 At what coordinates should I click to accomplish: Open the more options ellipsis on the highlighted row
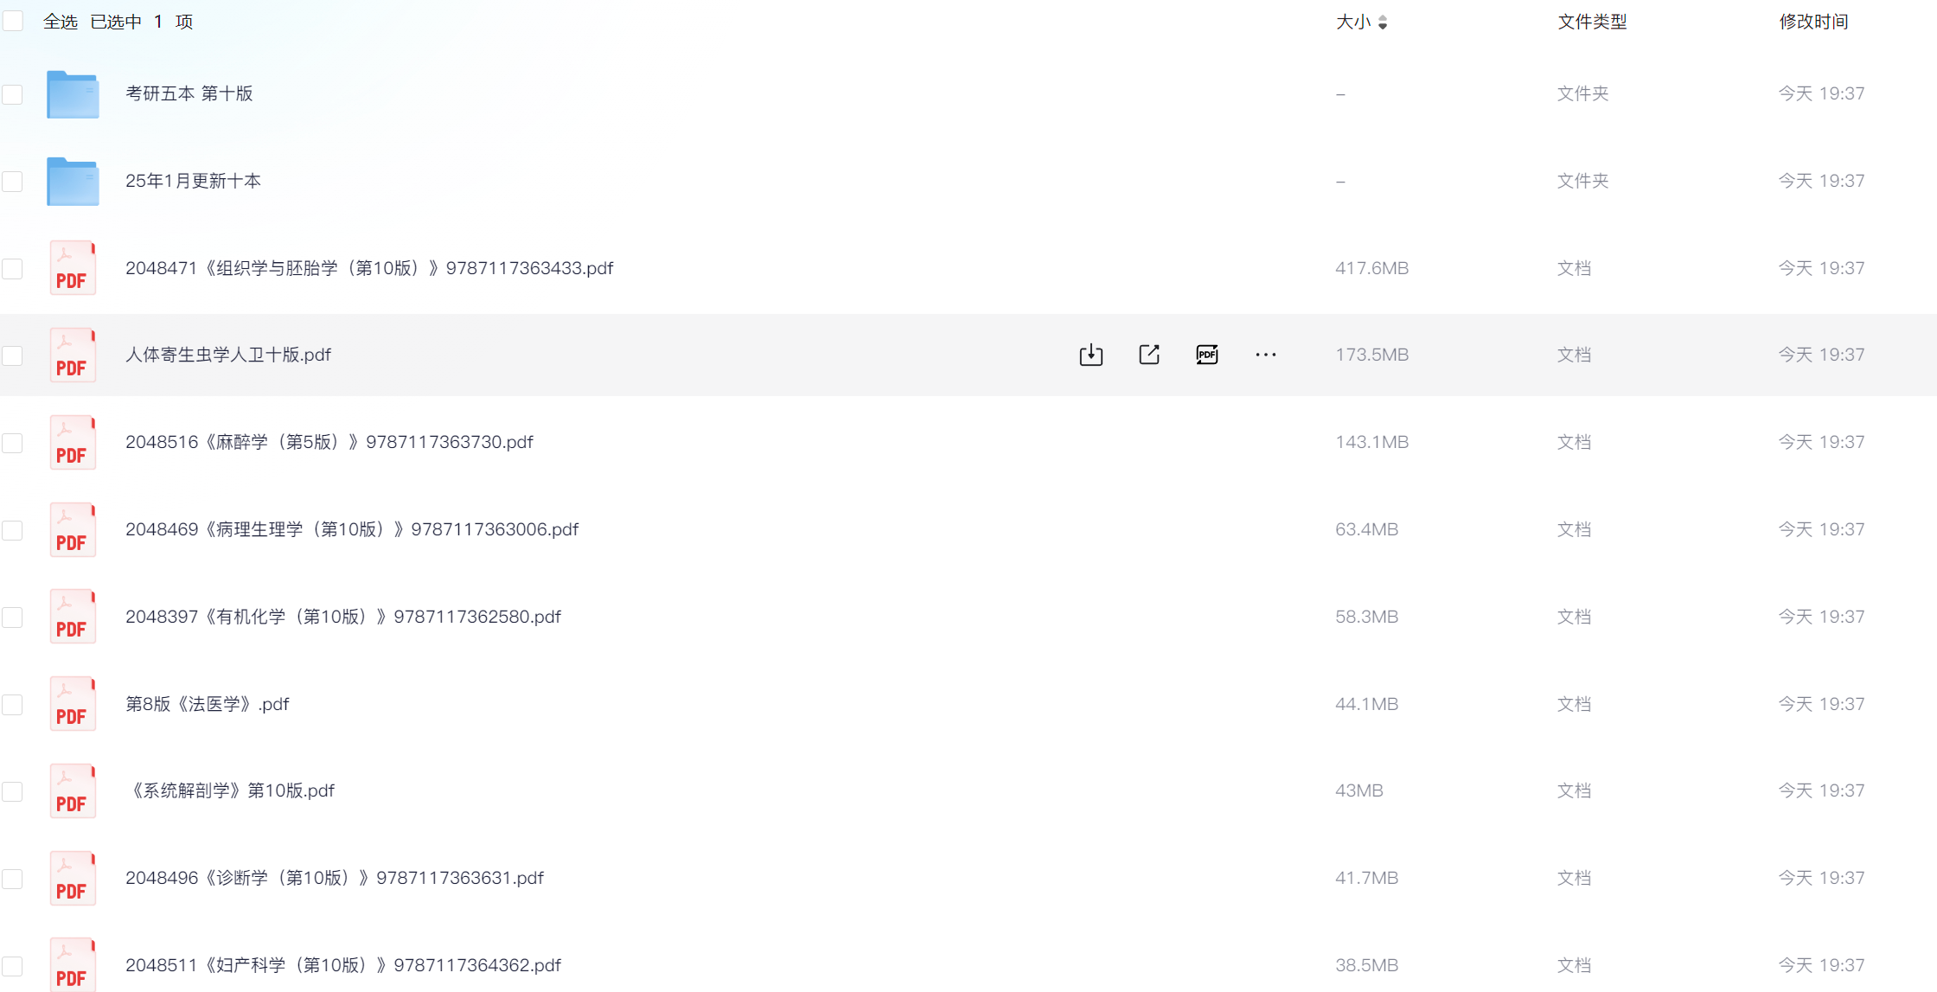pyautogui.click(x=1265, y=355)
